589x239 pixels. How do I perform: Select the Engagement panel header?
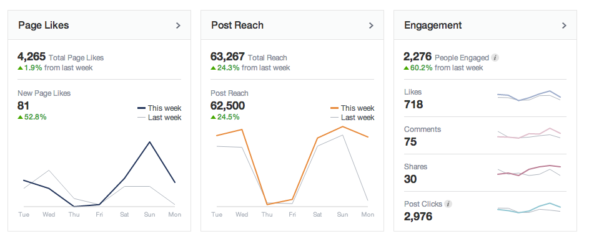coord(485,25)
